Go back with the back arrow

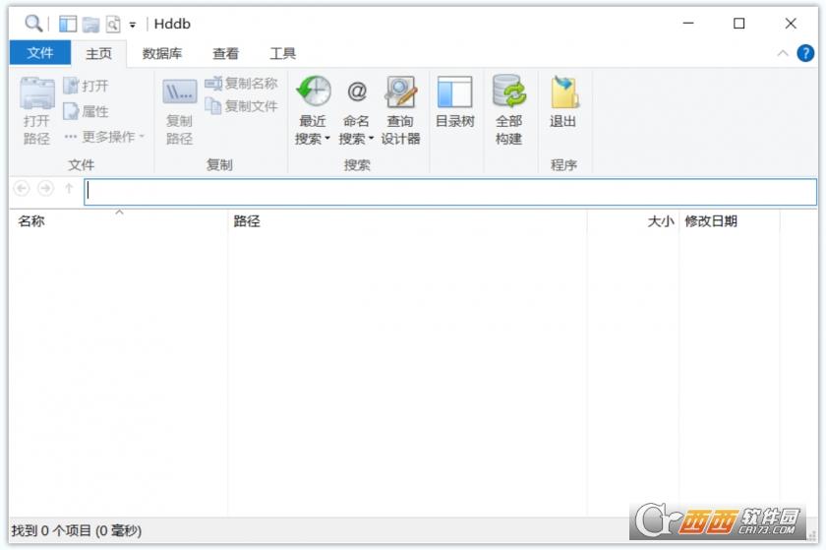(22, 189)
